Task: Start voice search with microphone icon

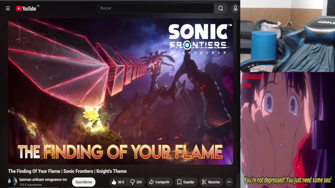Action: [x=236, y=8]
